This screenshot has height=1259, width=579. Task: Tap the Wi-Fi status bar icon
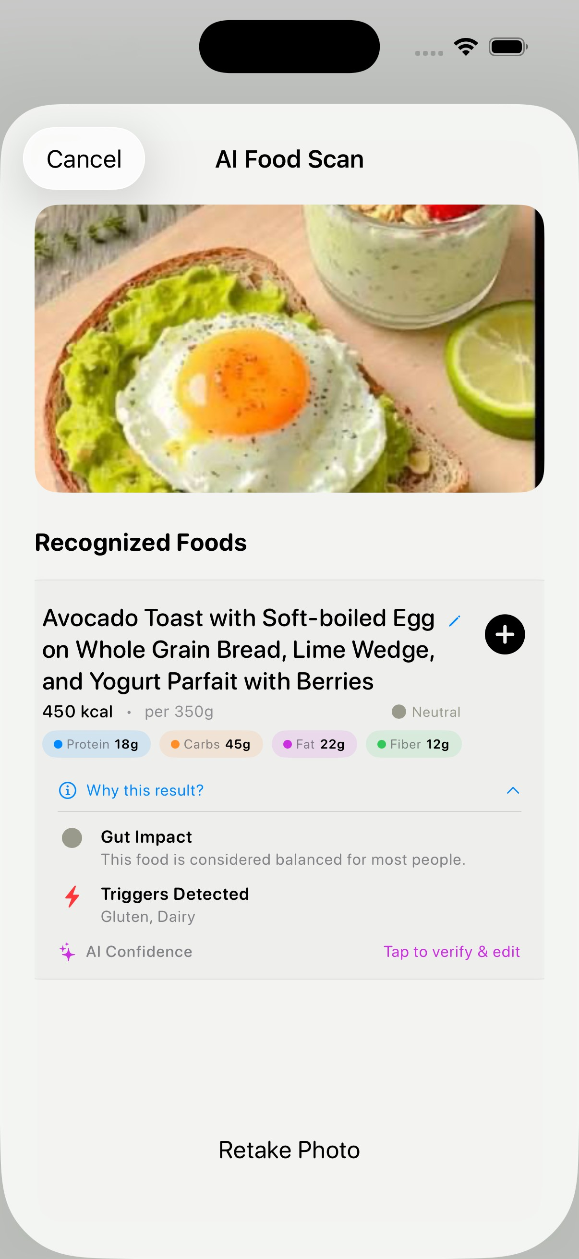(466, 47)
